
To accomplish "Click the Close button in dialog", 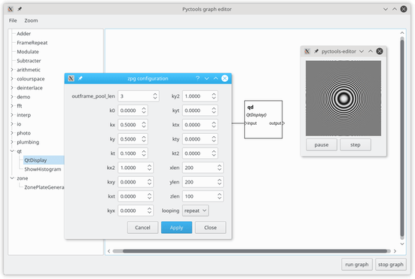I will pyautogui.click(x=210, y=227).
